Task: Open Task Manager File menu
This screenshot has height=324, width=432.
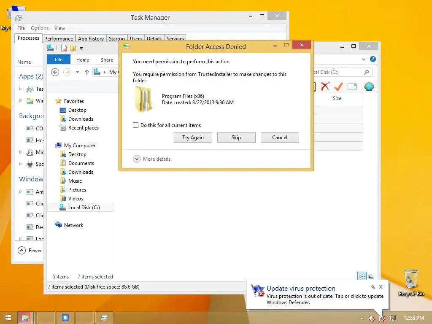Action: click(21, 28)
